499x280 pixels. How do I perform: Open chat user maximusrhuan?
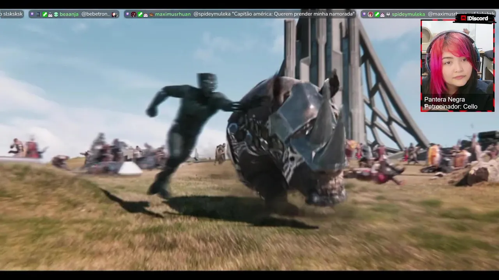click(x=173, y=14)
